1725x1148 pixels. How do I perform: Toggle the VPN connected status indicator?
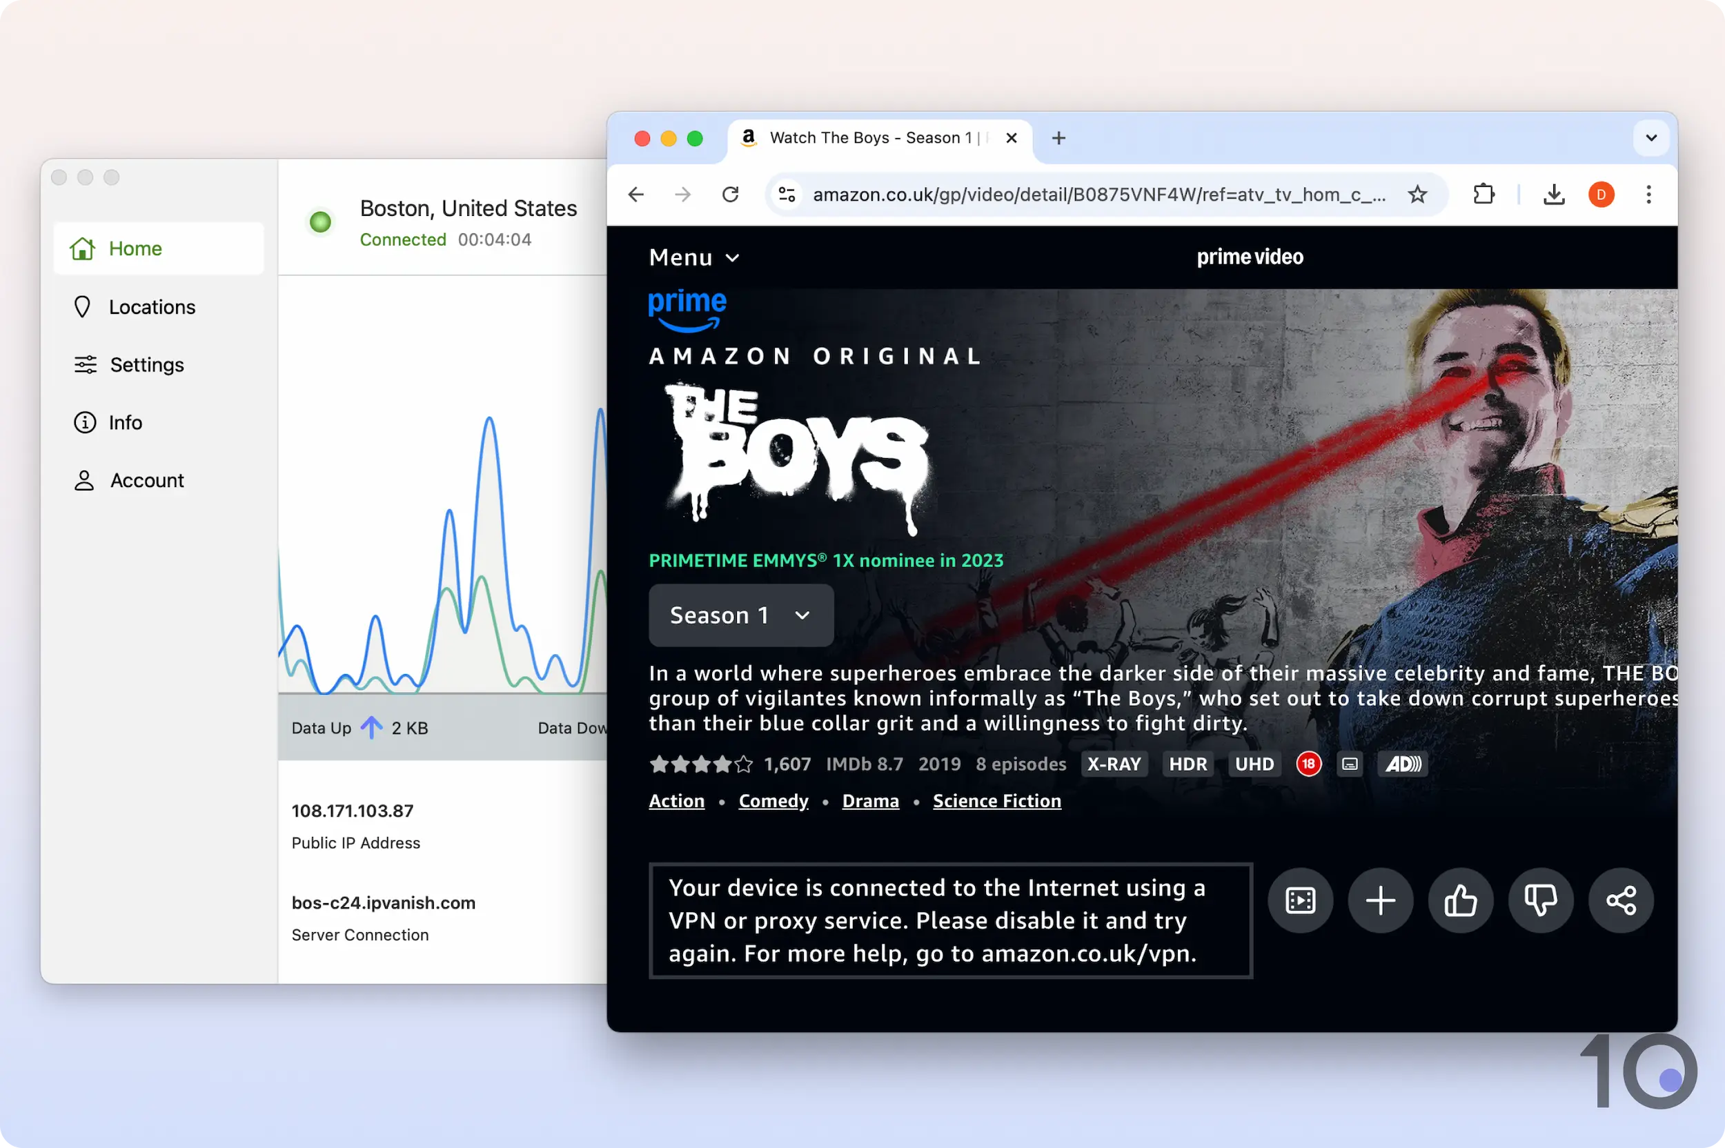[x=320, y=221]
